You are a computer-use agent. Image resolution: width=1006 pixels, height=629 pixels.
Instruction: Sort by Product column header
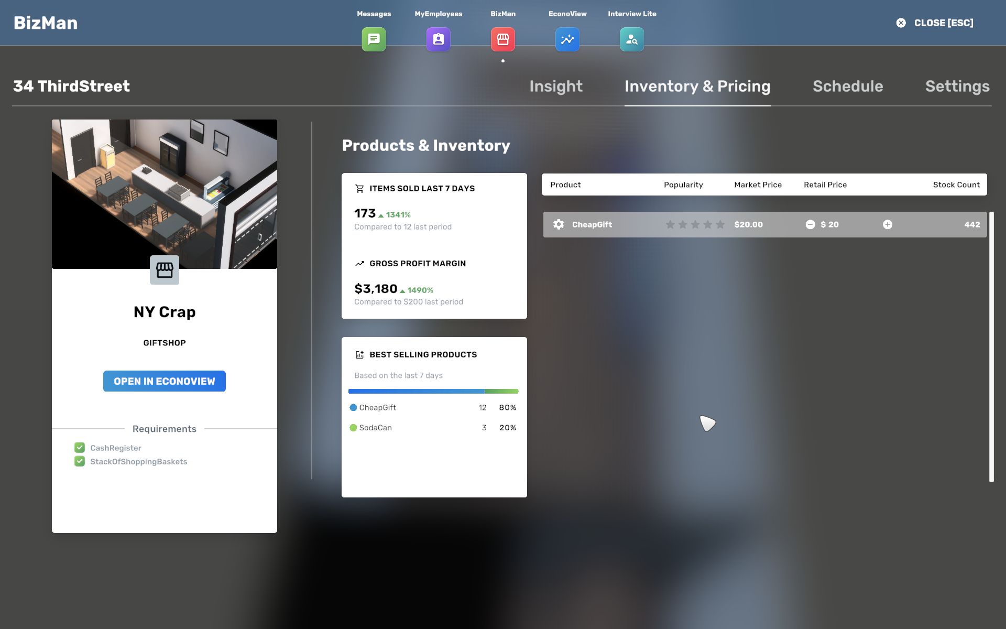[565, 185]
